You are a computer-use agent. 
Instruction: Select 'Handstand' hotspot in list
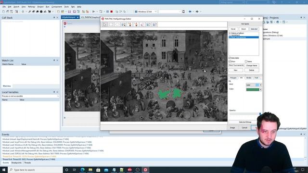click(244, 35)
